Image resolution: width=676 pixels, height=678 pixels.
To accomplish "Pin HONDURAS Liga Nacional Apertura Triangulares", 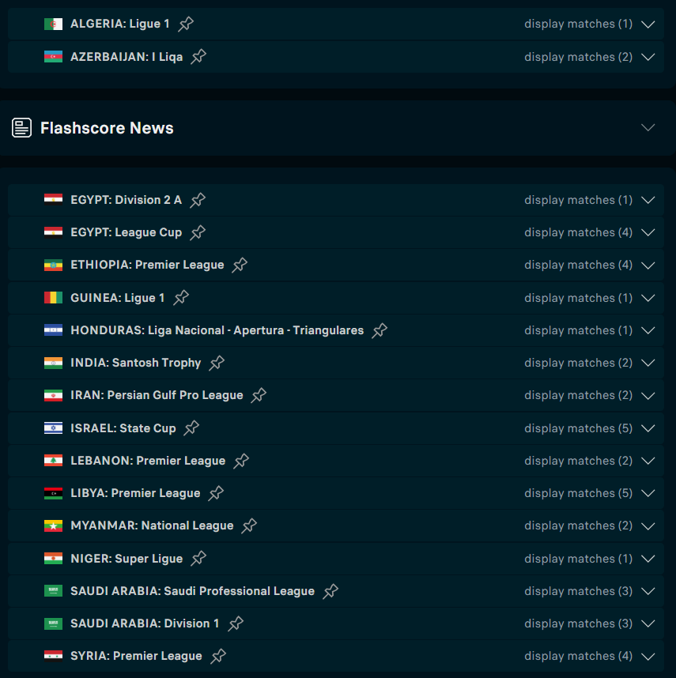I will pos(380,330).
